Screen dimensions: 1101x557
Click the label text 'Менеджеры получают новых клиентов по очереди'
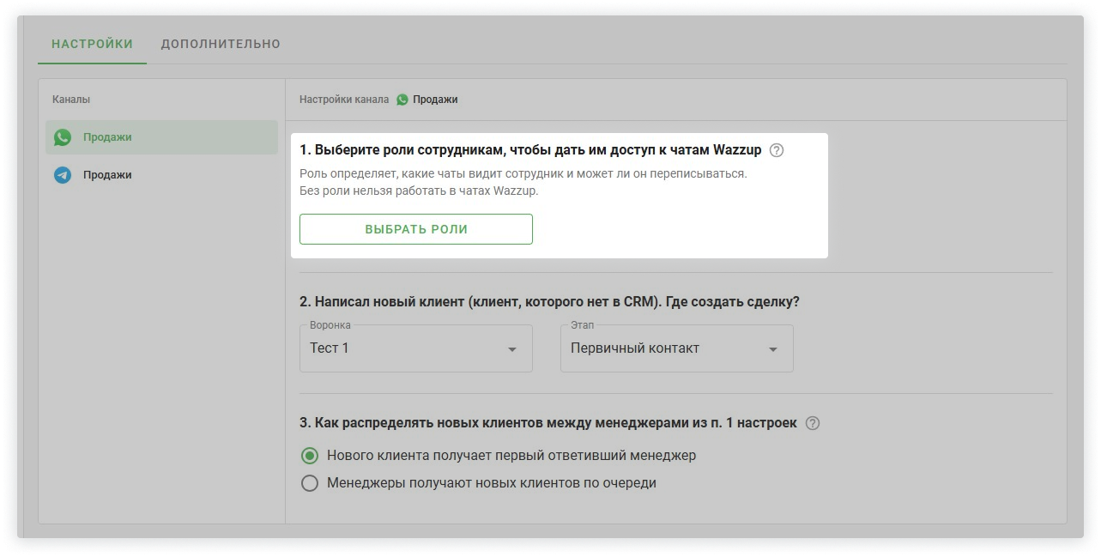tap(491, 483)
